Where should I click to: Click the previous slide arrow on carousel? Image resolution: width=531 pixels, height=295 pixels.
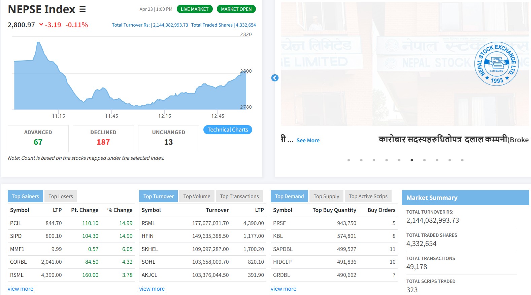275,78
